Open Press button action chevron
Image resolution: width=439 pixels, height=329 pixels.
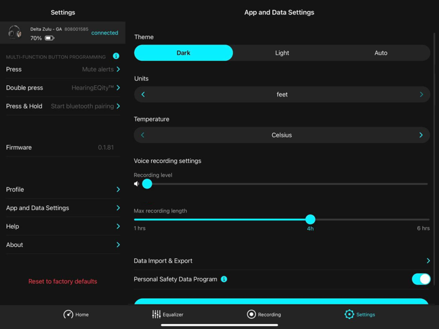pyautogui.click(x=118, y=69)
